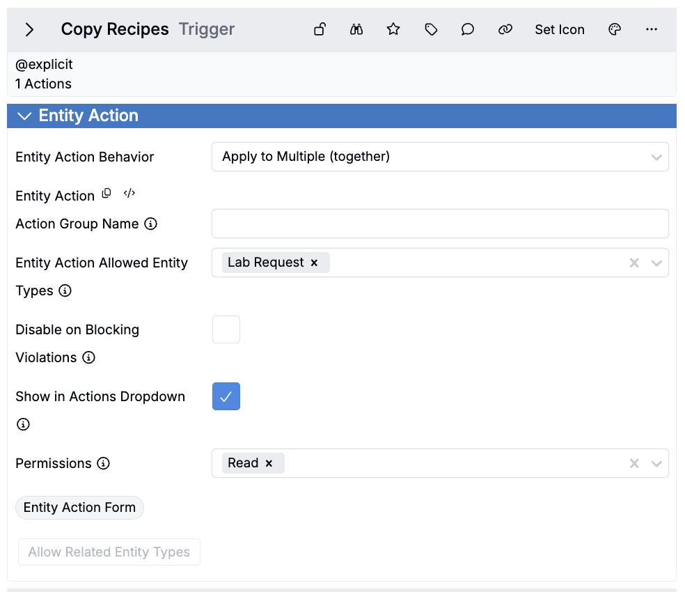Click the copy icon beside Entity Action
Image resolution: width=685 pixels, height=592 pixels.
tap(107, 194)
